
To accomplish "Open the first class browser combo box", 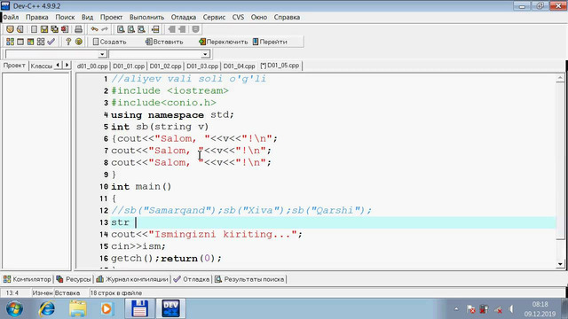I will point(102,54).
